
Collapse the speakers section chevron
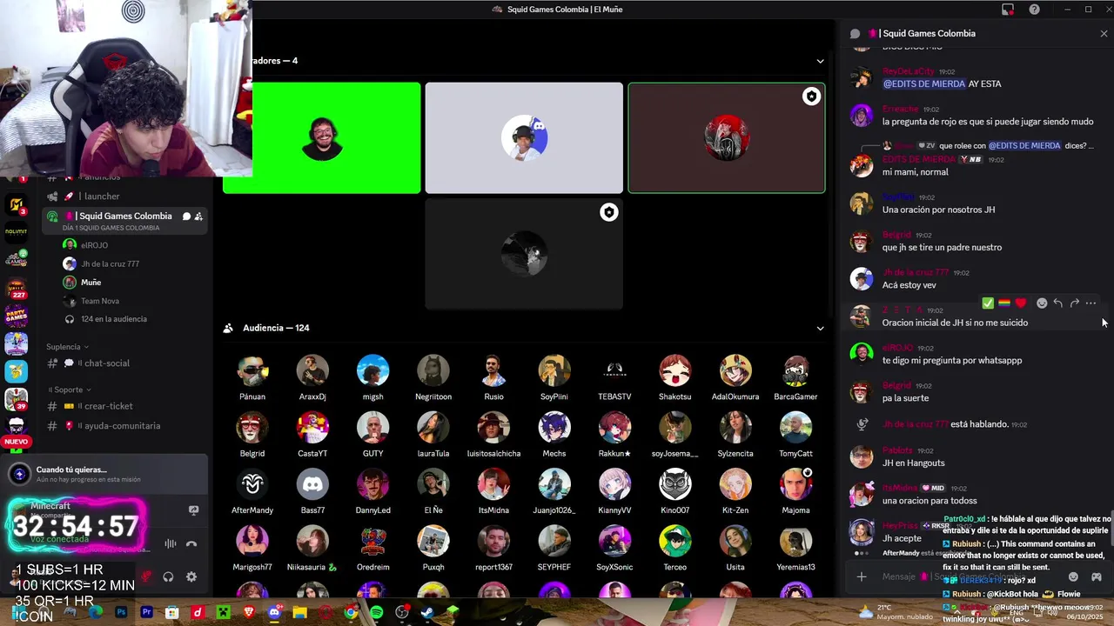coord(820,61)
